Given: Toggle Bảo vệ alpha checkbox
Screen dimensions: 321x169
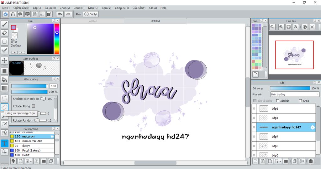Looking at the screenshot, I should [255, 101].
